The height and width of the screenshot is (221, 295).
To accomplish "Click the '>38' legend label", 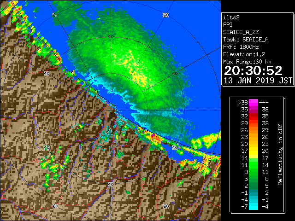I will coord(243,103).
